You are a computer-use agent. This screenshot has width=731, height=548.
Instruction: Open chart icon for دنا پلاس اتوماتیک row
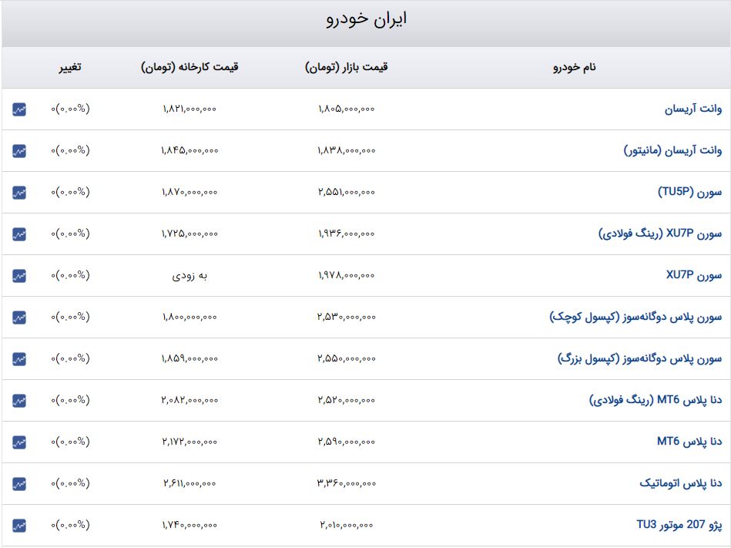tap(19, 484)
